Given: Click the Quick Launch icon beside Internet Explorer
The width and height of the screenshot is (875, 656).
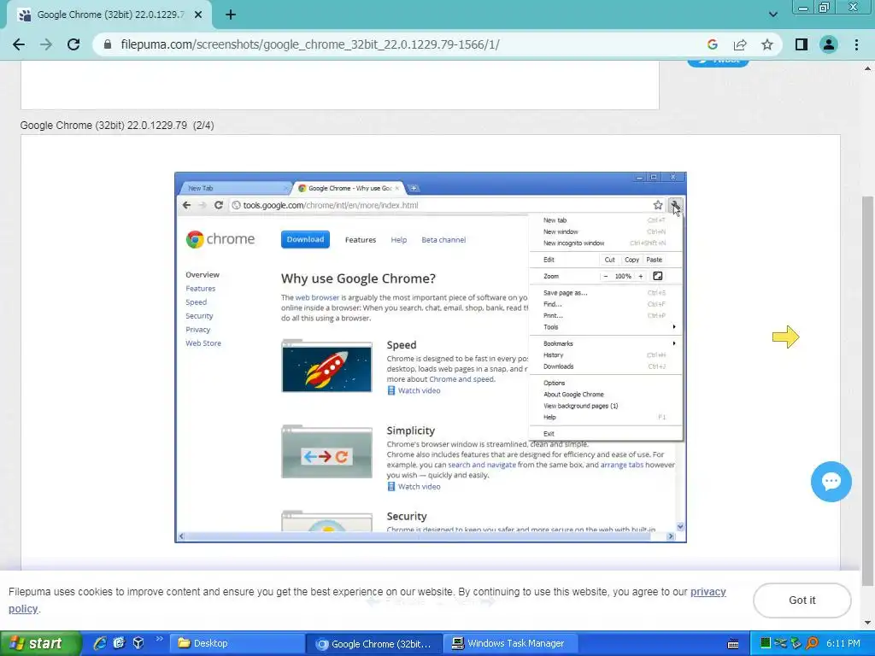Looking at the screenshot, I should [x=119, y=643].
